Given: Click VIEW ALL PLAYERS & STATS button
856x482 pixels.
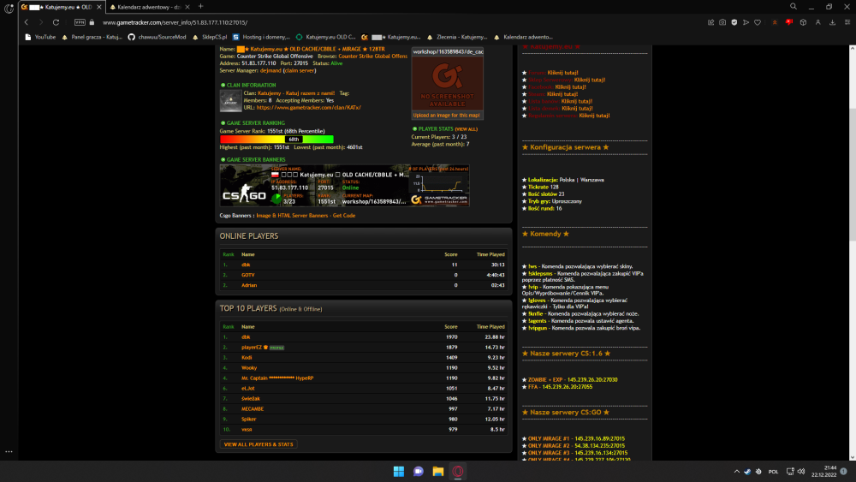Looking at the screenshot, I should tap(259, 444).
